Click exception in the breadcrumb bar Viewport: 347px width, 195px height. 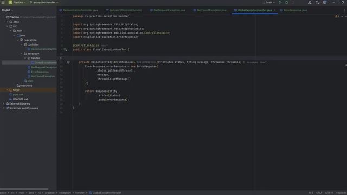pyautogui.click(x=65, y=193)
